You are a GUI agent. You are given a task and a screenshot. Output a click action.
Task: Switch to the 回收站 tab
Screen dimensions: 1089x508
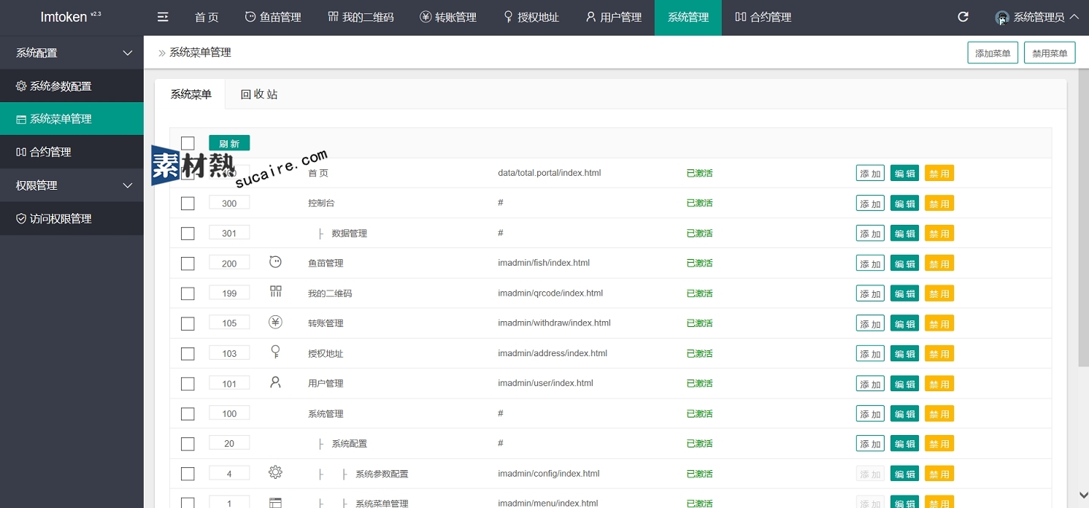click(x=259, y=94)
